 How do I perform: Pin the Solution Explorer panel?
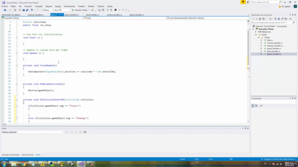pos(293,15)
